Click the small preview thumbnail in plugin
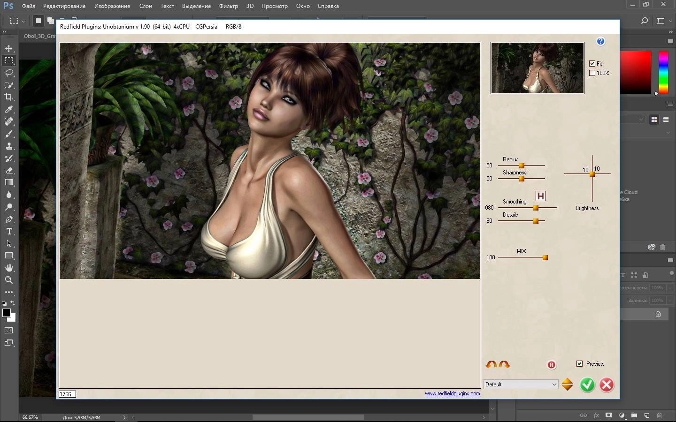 point(538,68)
